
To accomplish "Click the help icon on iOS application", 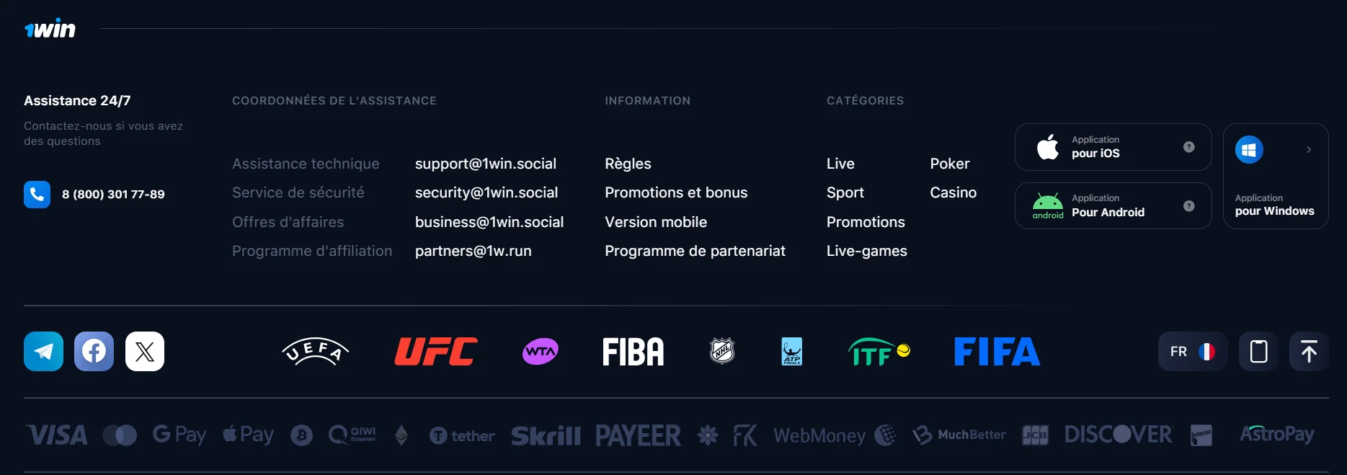I will point(1189,147).
